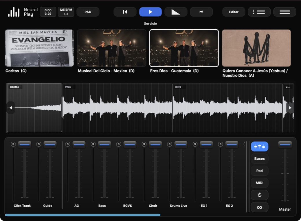Open the hamburger main menu
This screenshot has width=301, height=221.
[285, 12]
